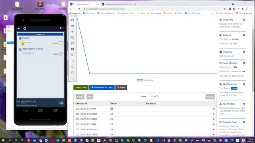
Task: Bookmark this page with the star icon
Action: [225, 9]
